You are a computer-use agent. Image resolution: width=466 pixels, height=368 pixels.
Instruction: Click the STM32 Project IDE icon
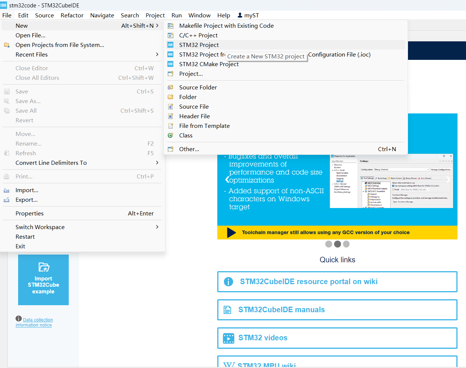(x=170, y=45)
